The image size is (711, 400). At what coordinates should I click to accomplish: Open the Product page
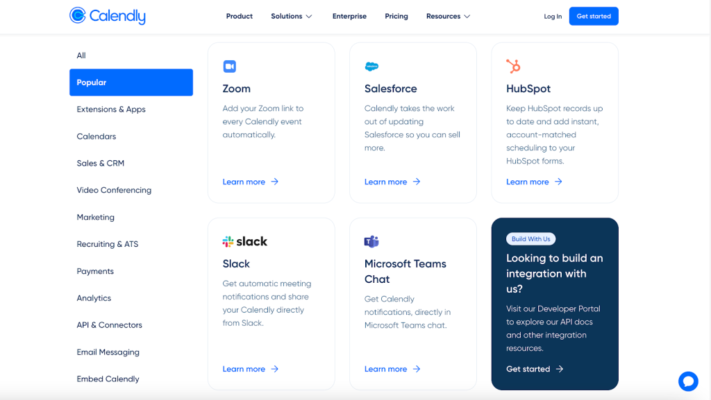240,16
